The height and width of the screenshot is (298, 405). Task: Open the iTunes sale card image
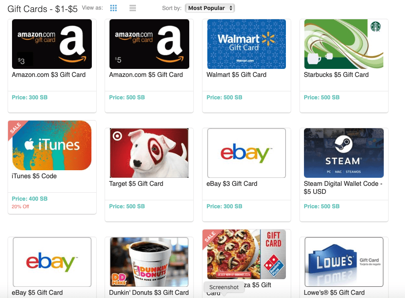(x=52, y=145)
